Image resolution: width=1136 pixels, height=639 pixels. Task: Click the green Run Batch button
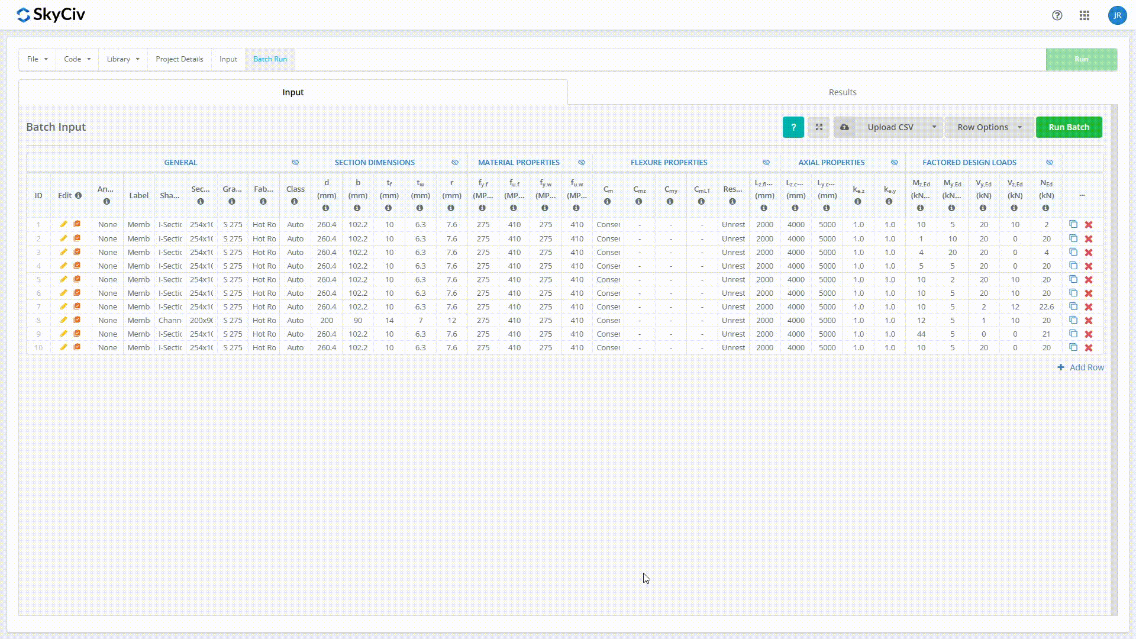point(1069,127)
